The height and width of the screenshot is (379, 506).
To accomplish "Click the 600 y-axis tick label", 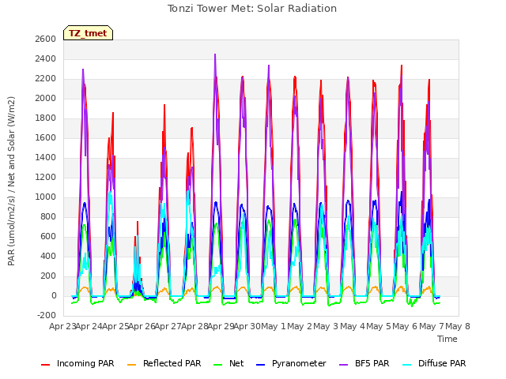I will (48, 237).
